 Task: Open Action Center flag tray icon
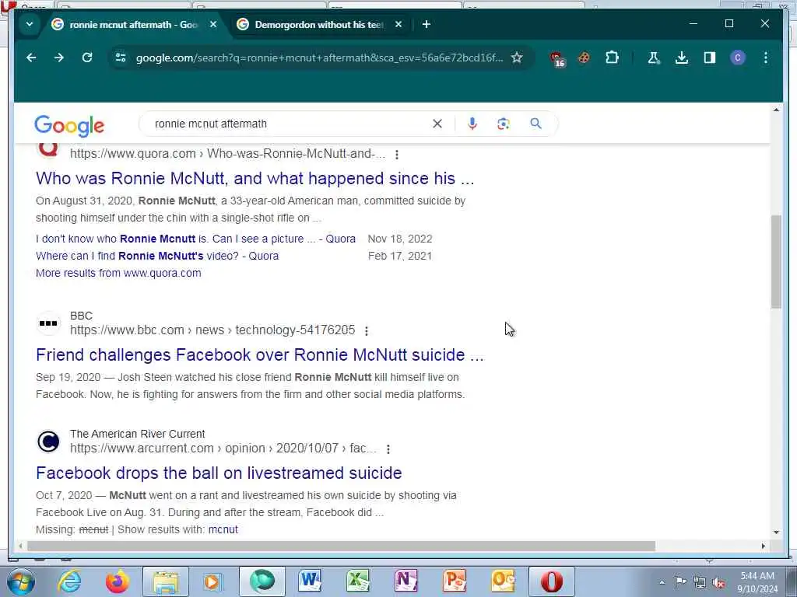coord(680,582)
